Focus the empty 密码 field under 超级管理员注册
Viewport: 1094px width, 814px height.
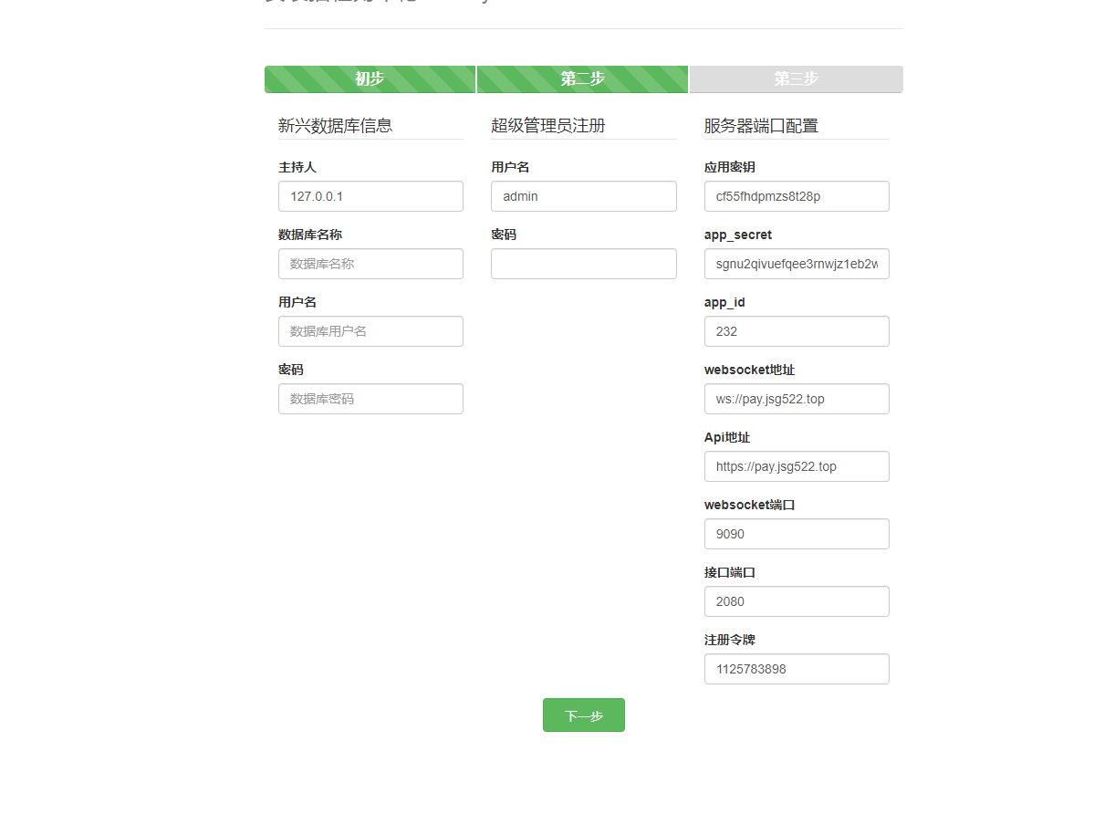[x=583, y=263]
